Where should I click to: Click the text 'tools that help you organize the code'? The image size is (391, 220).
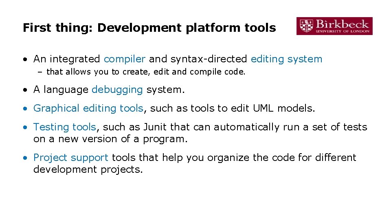coord(203,158)
